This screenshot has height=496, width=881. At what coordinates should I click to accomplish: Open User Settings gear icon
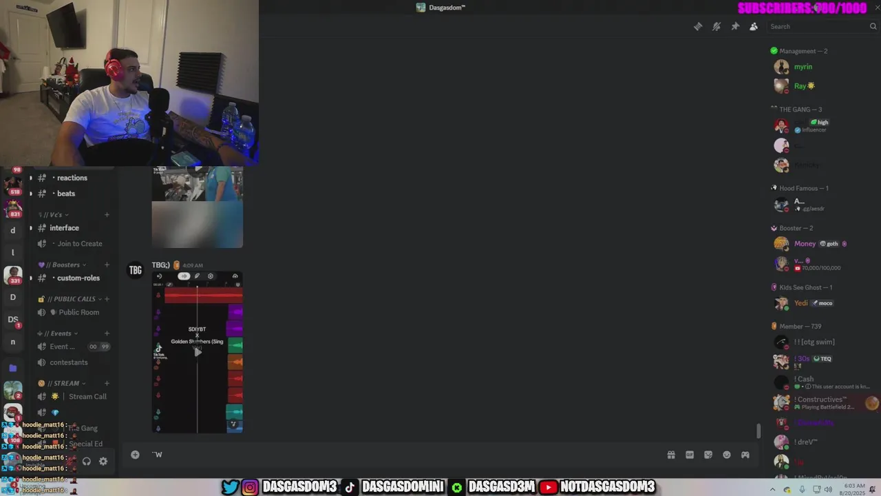[103, 462]
